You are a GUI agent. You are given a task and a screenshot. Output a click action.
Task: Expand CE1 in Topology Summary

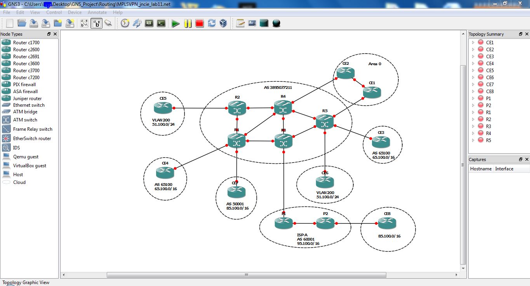click(x=473, y=42)
